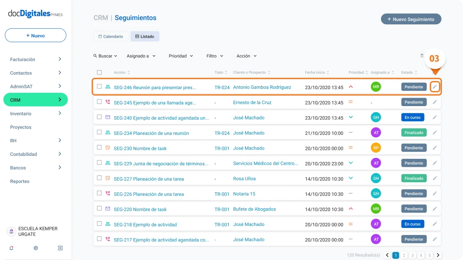The image size is (463, 260).
Task: Check the SEG-229 row checkbox
Action: coord(99,163)
